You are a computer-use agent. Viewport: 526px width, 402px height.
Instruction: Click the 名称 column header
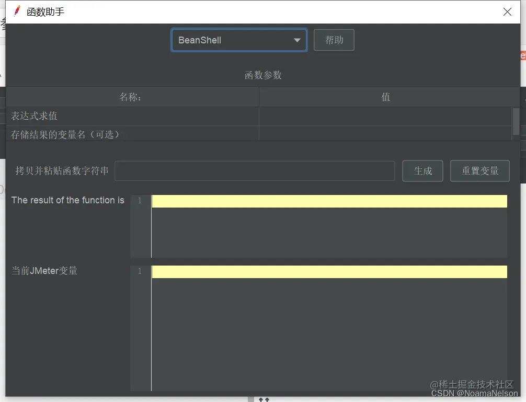[x=132, y=97]
